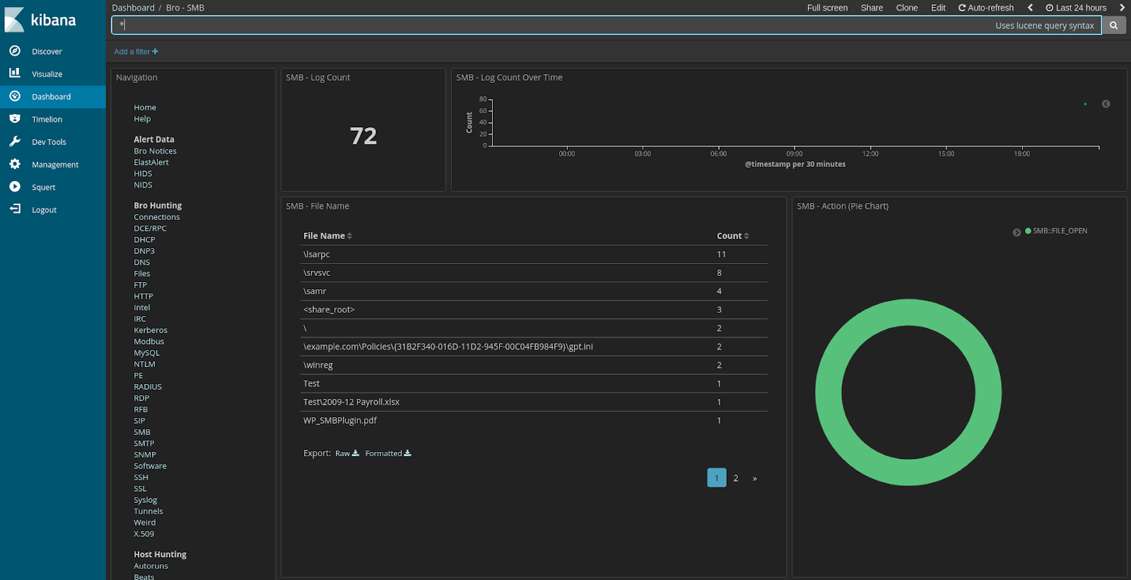Open Dev Tools wrench icon
Viewport: 1131px width, 580px height.
coord(15,141)
